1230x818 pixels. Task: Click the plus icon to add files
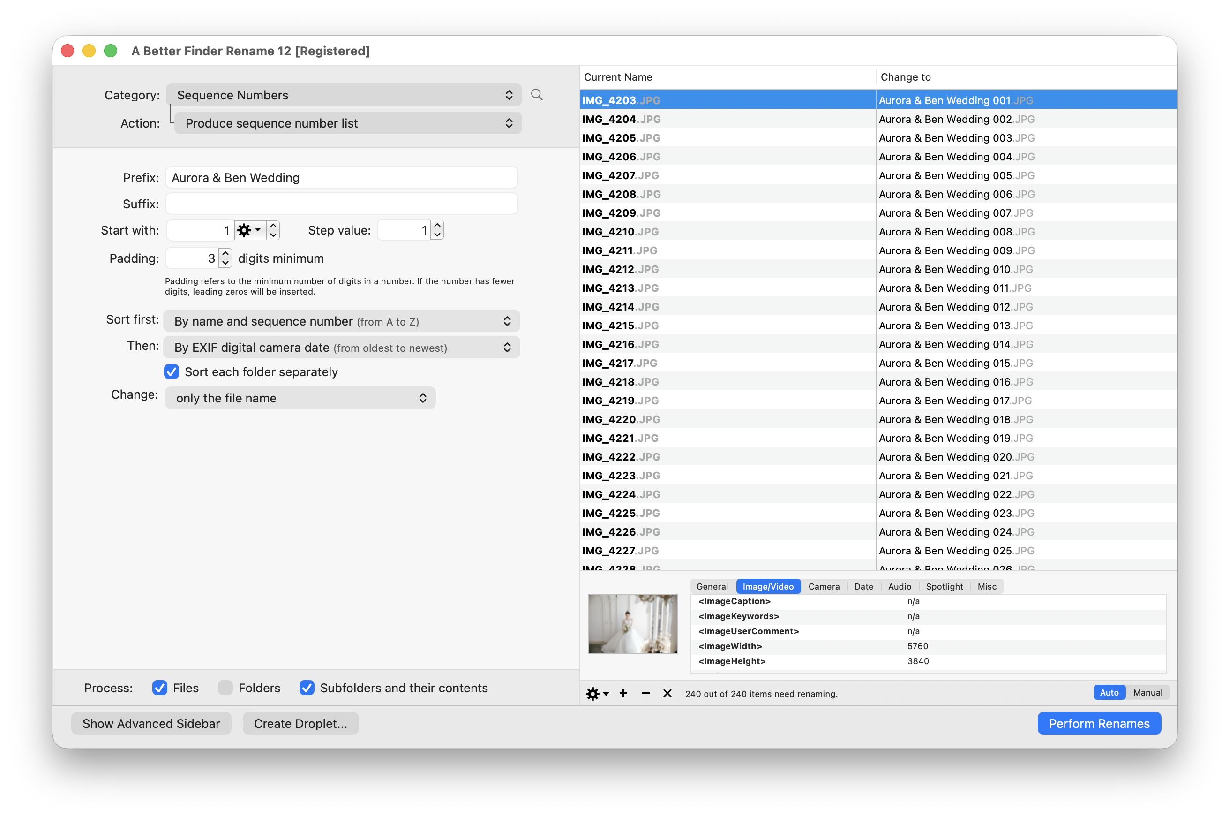tap(623, 693)
